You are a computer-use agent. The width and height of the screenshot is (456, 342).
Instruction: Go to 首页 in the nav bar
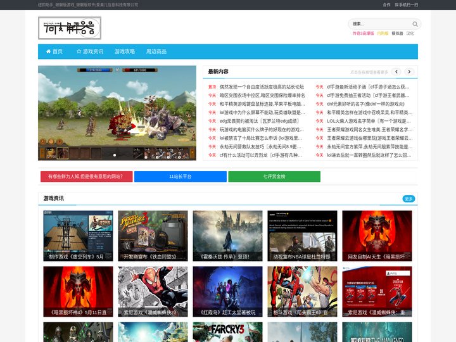tap(54, 51)
